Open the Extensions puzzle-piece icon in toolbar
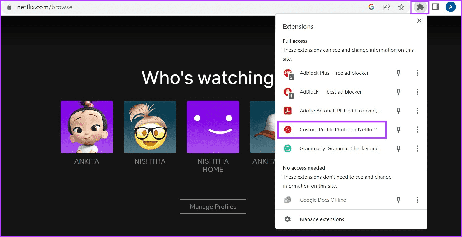The width and height of the screenshot is (462, 237). [x=420, y=7]
